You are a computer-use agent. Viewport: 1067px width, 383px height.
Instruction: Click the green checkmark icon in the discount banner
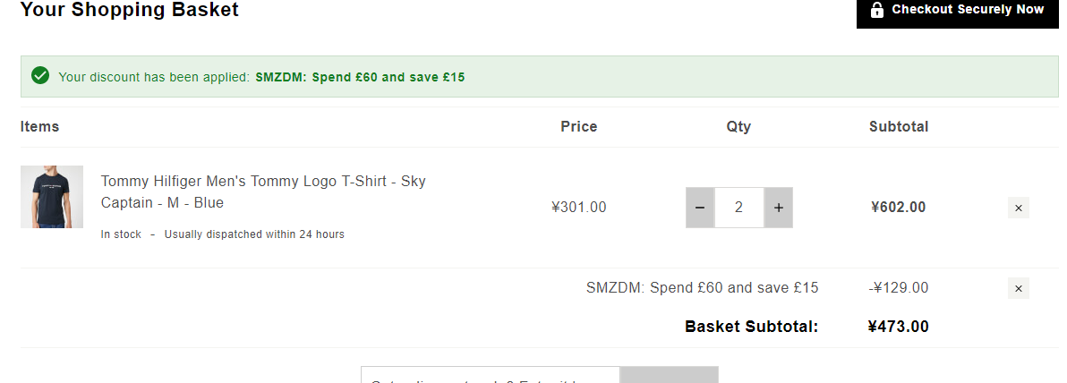point(40,75)
